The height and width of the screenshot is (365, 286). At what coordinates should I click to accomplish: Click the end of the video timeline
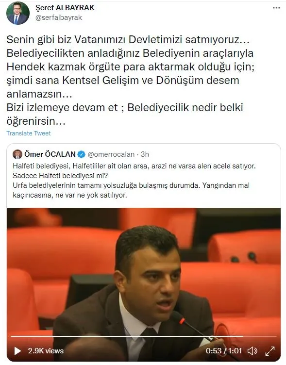click(275, 336)
